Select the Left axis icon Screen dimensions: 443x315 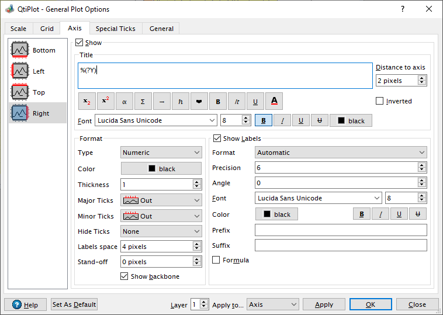click(x=20, y=71)
